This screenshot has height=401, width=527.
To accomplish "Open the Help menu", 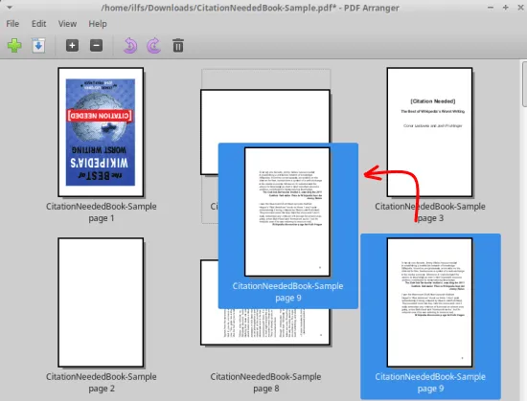I will (x=98, y=24).
